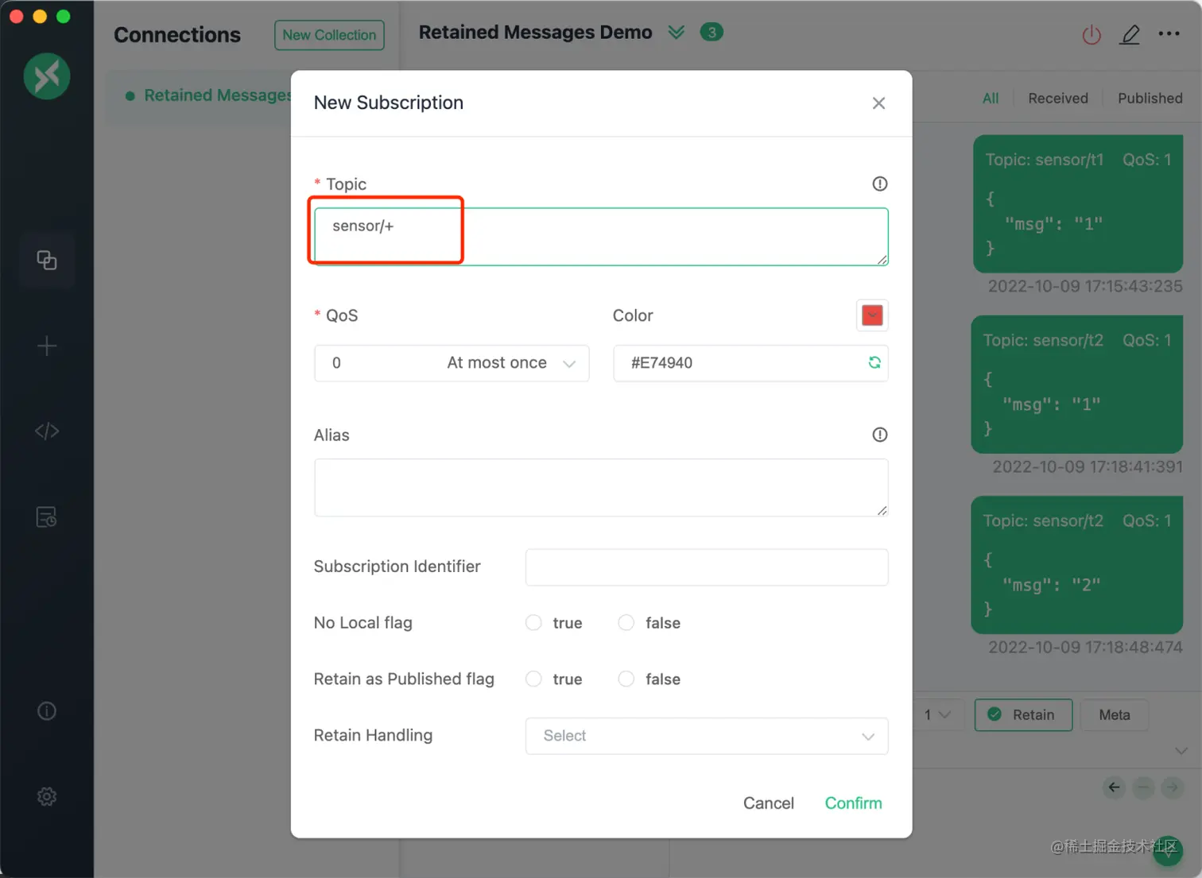Screen dimensions: 1202x878
Task: Expand the Retained Messages Demo double chevron
Action: tap(677, 33)
